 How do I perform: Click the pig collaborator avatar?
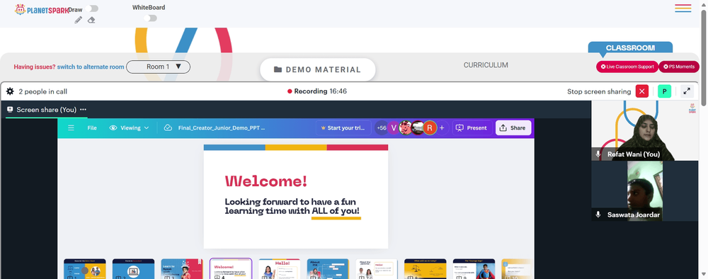[x=406, y=127]
